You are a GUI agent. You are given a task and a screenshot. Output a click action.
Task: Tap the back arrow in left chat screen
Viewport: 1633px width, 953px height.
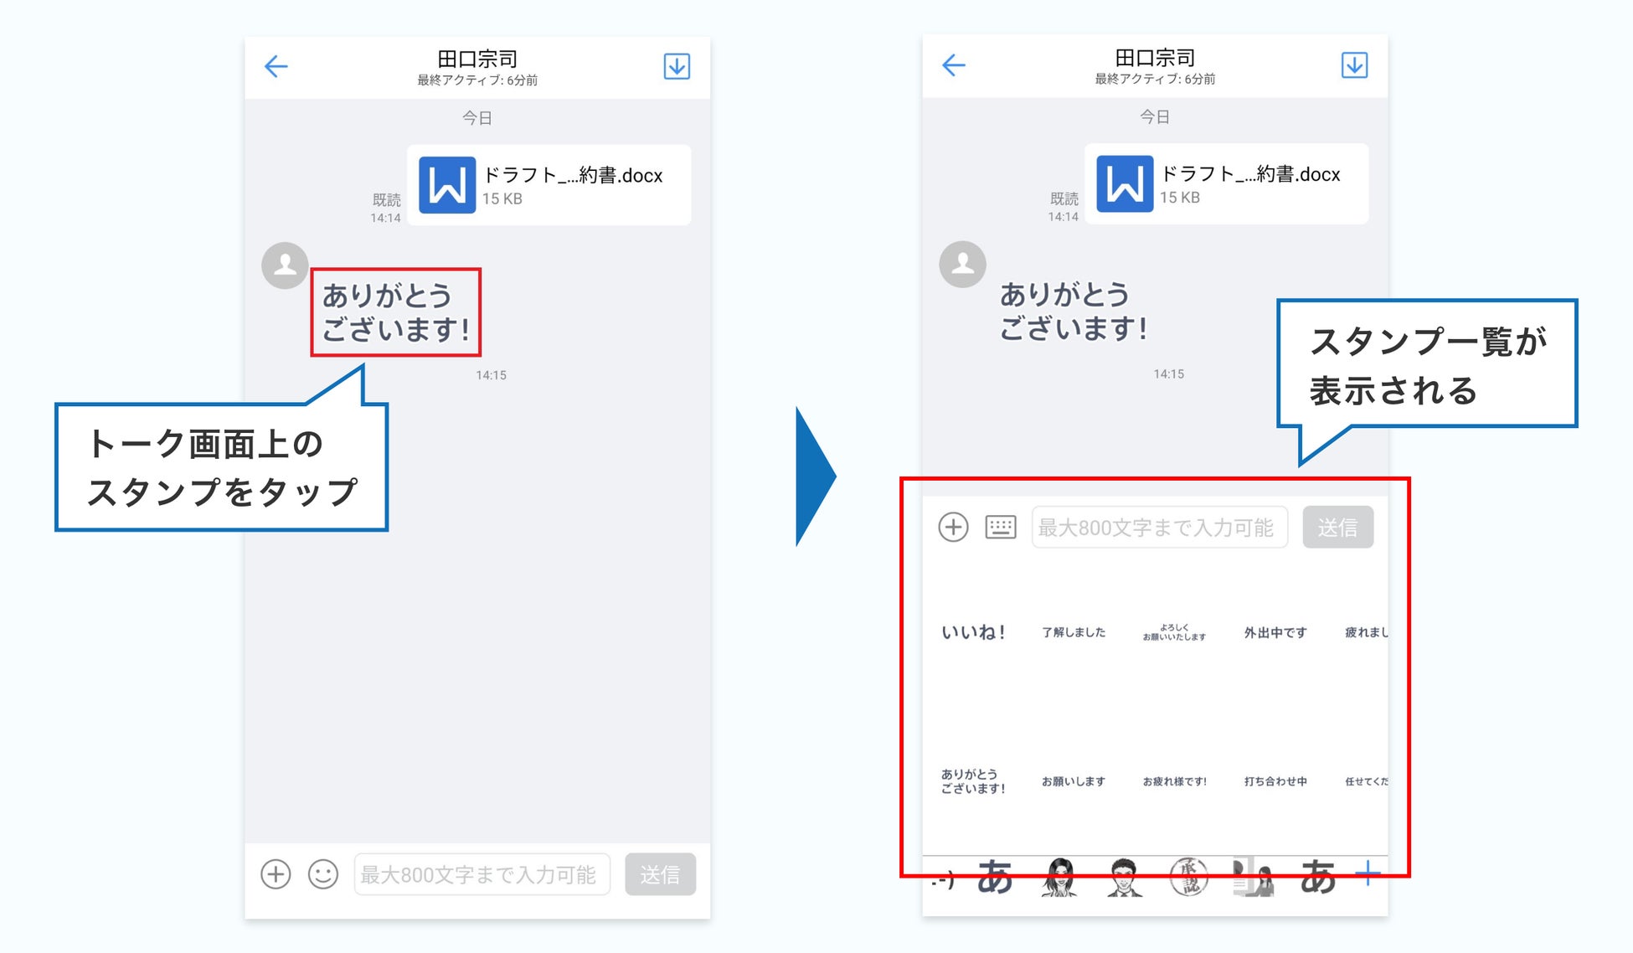click(x=276, y=66)
